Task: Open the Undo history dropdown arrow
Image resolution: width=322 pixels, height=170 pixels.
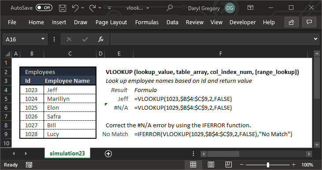Action: pos(82,8)
